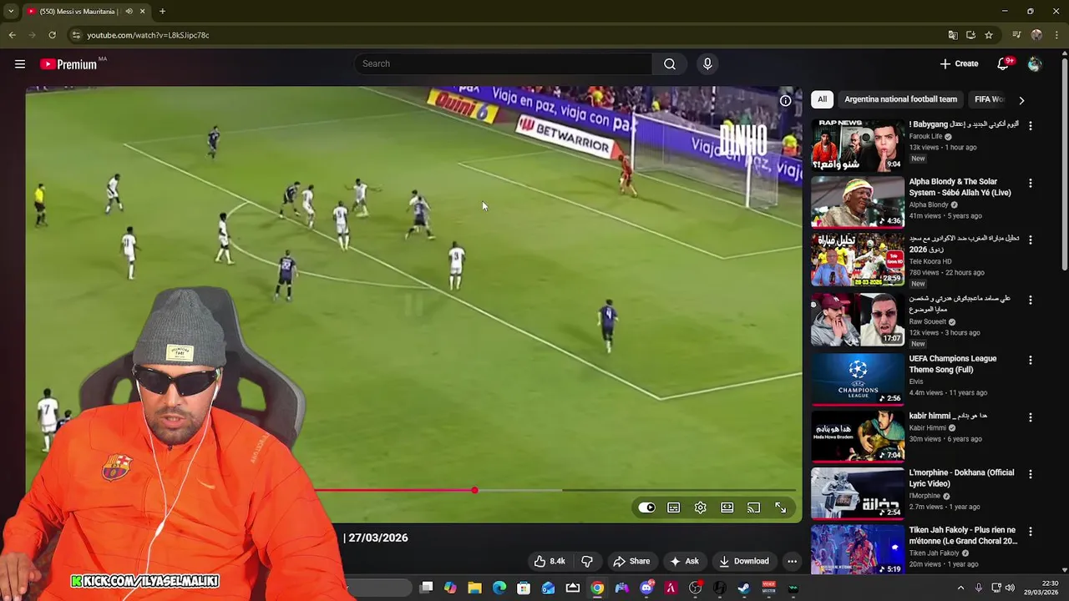Open Chrome three-dot menu
The height and width of the screenshot is (601, 1069).
point(1057,35)
